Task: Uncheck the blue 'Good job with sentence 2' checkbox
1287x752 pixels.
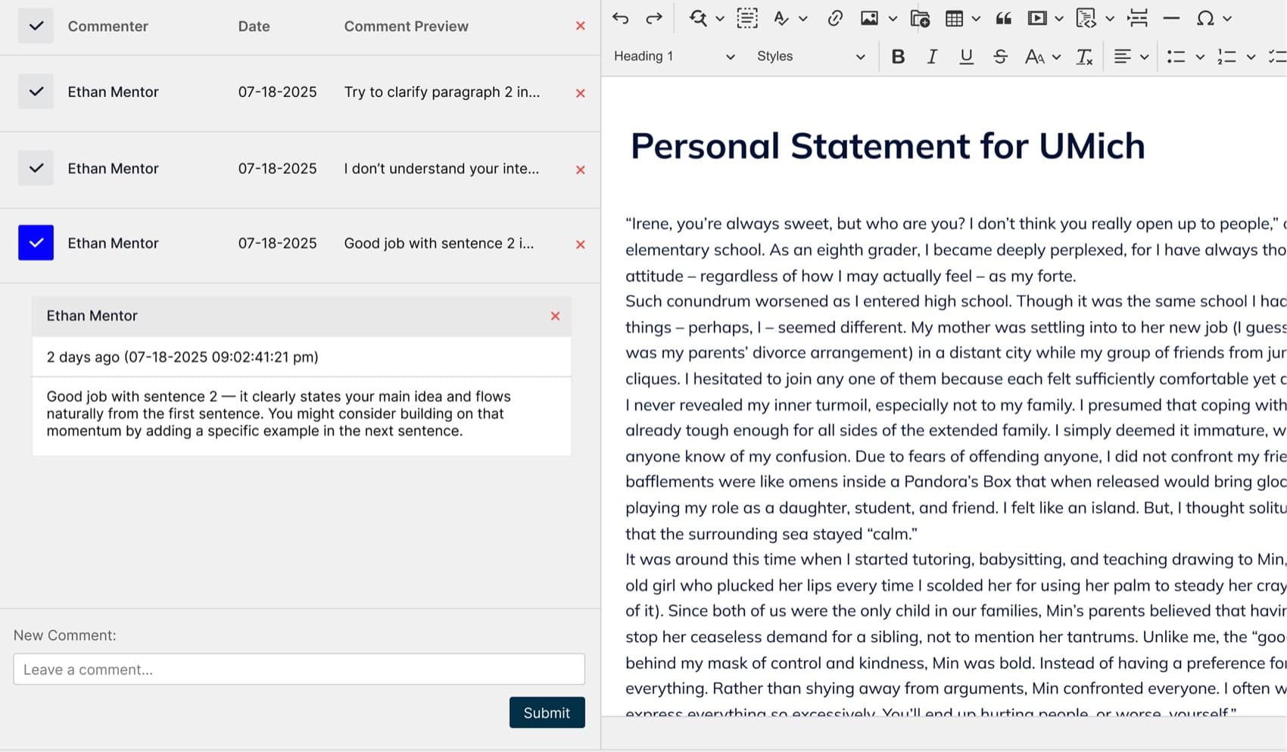Action: click(x=36, y=243)
